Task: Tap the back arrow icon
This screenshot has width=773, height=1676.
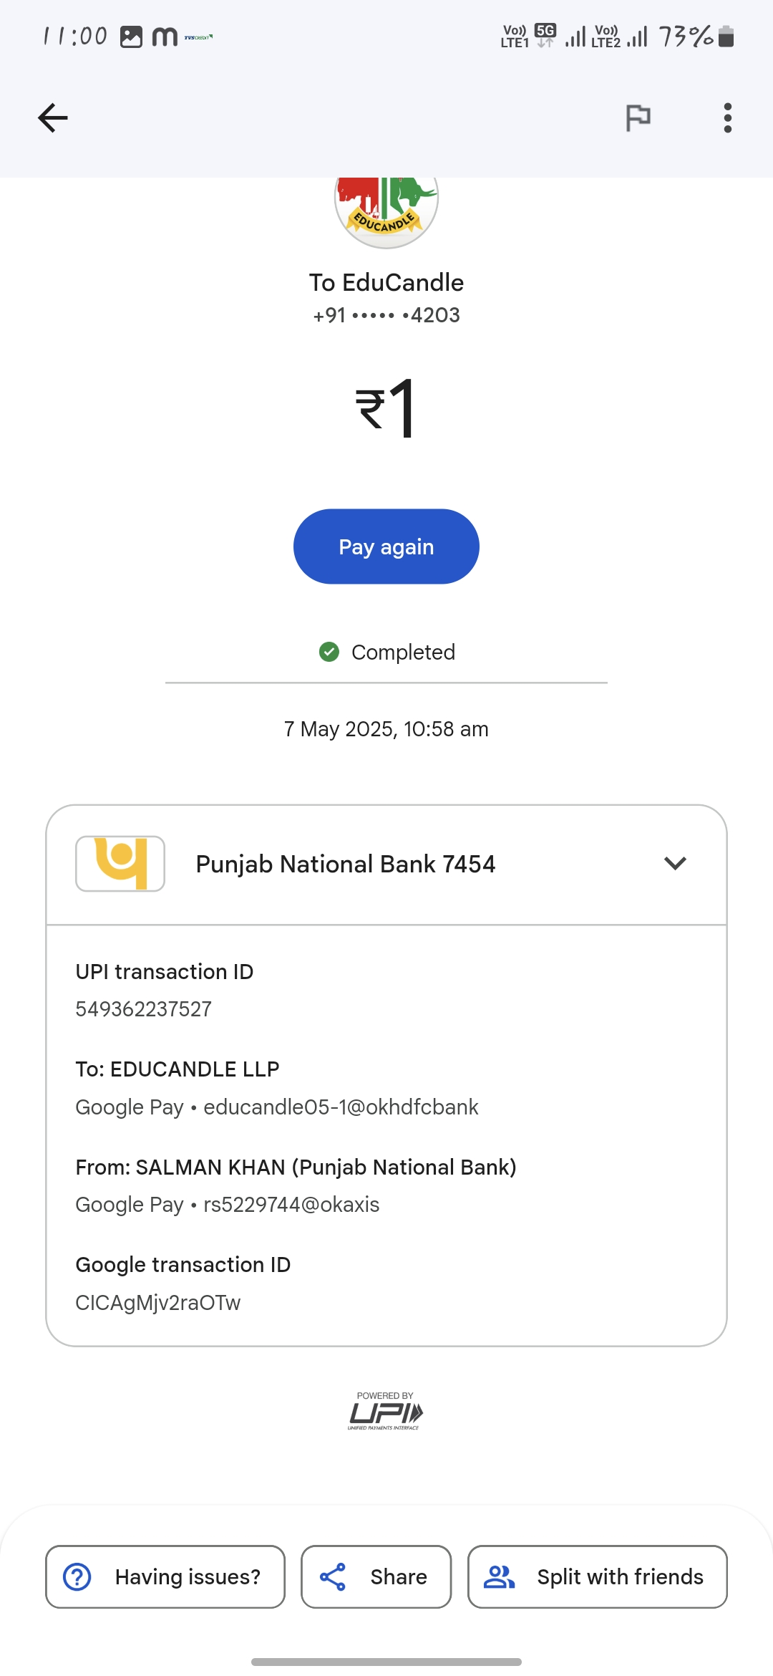Action: [53, 118]
